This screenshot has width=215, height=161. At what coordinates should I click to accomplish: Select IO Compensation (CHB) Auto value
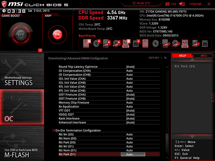[129, 75]
